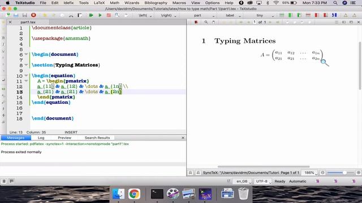Select the part1.tex editor tab
The width and height of the screenshot is (362, 203).
[28, 22]
